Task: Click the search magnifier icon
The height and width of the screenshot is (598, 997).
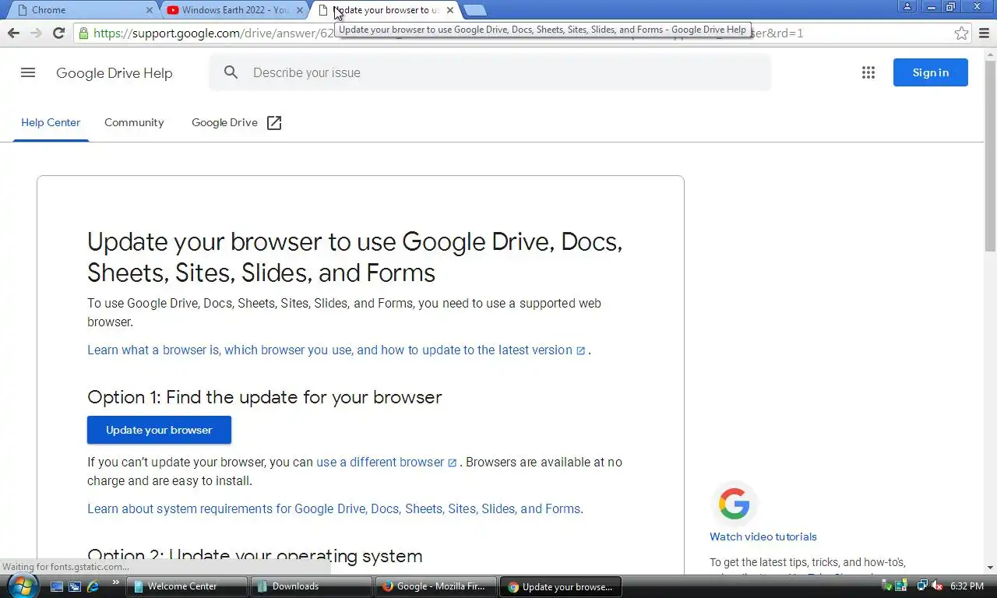Action: (231, 72)
